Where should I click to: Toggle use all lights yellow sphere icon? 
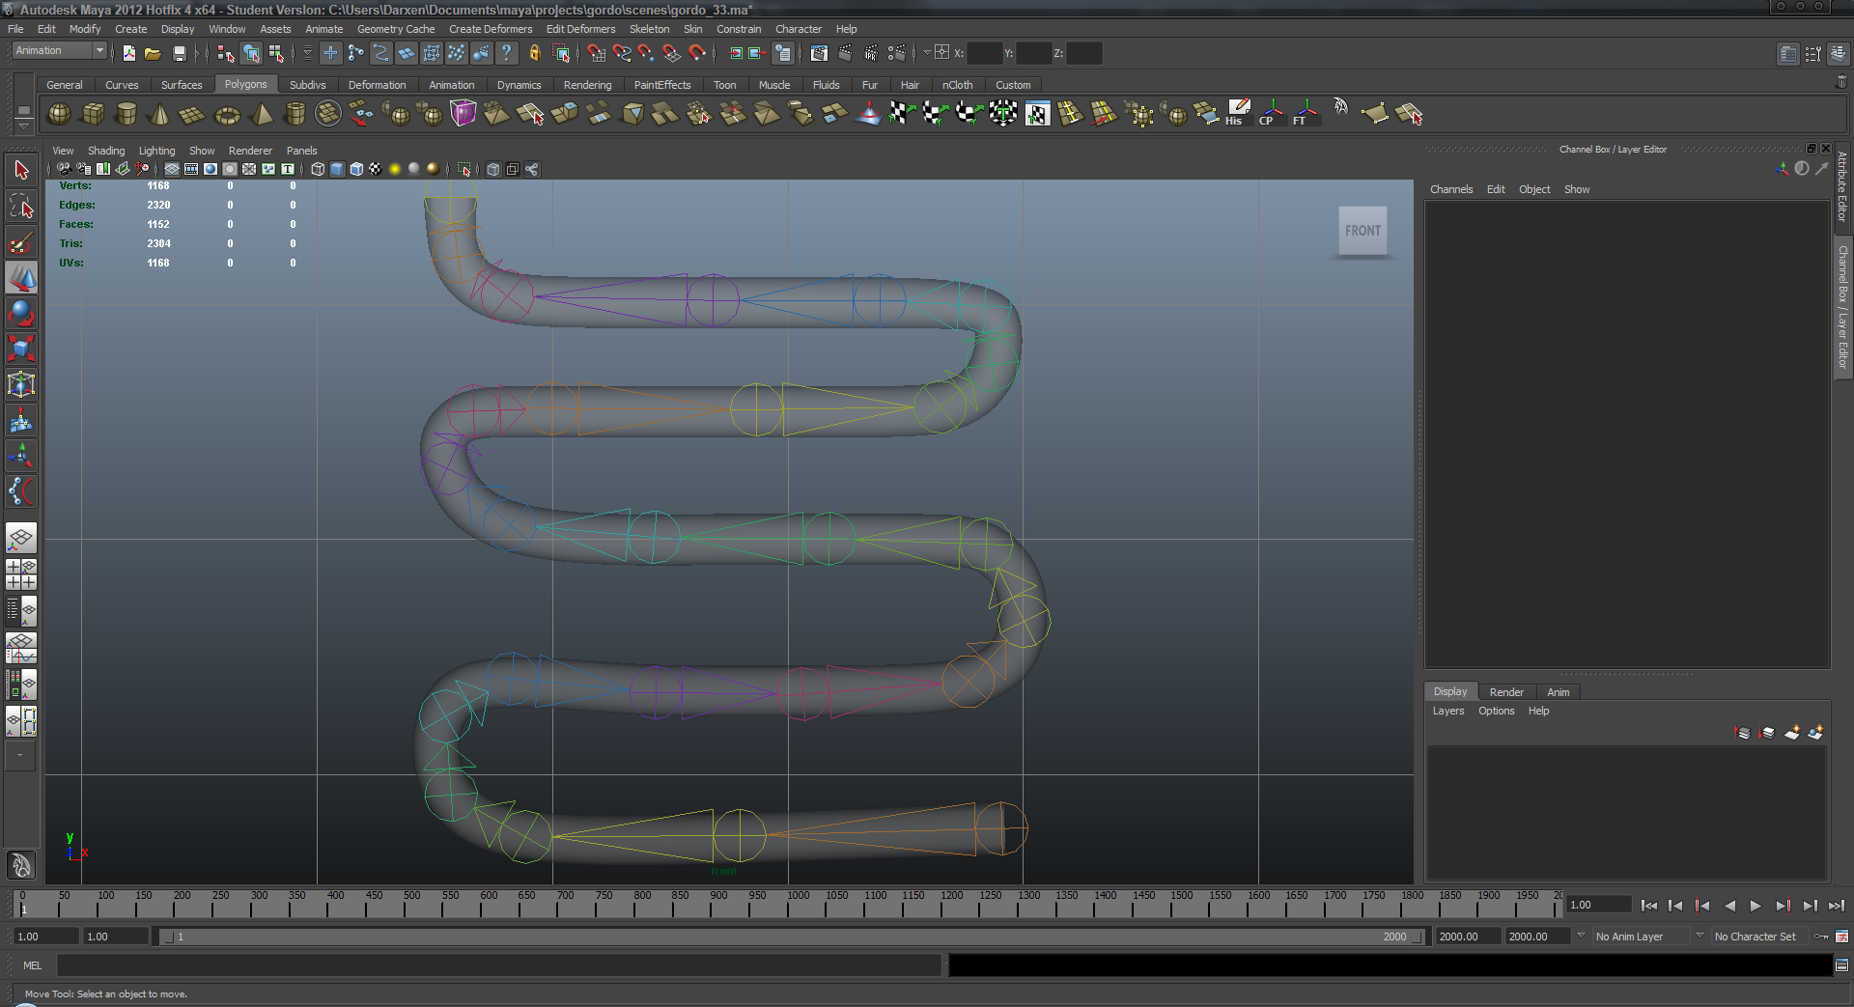[x=395, y=169]
